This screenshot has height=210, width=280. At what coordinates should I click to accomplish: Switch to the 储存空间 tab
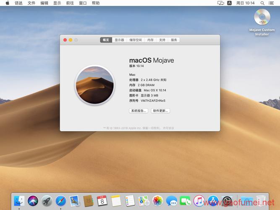click(136, 40)
